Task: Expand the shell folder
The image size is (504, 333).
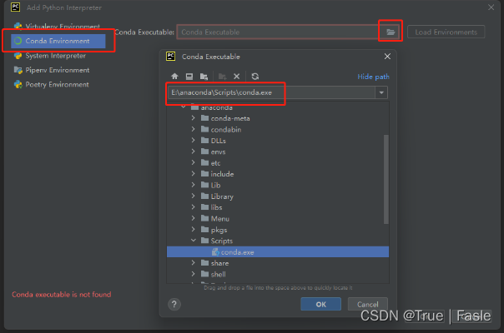Action: pos(193,274)
